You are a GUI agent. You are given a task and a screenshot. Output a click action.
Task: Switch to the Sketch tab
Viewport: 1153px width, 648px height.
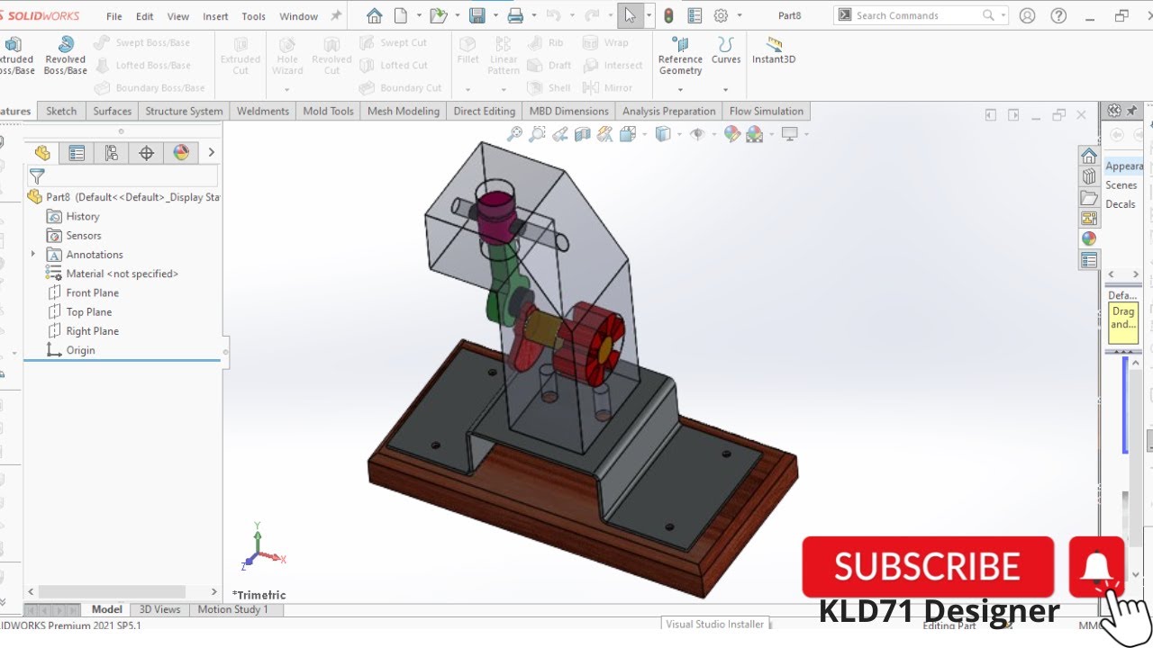[x=61, y=111]
